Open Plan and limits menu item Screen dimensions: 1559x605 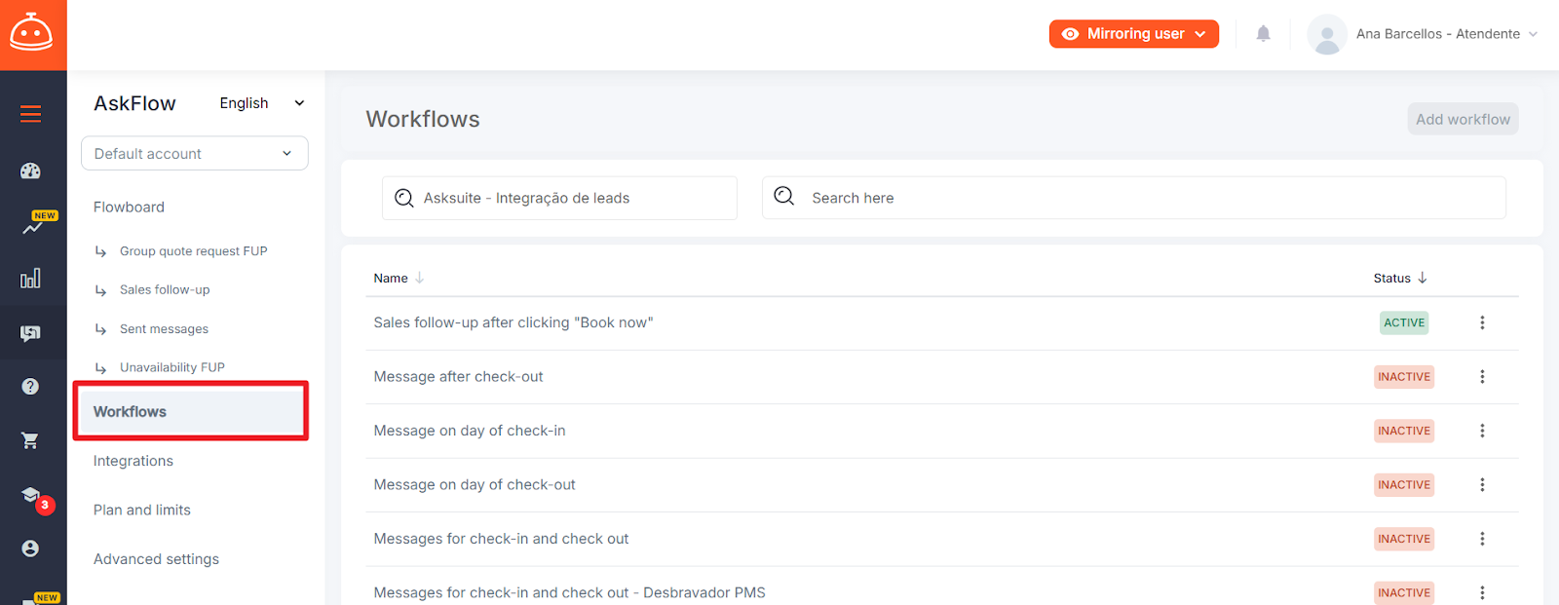[x=142, y=510]
